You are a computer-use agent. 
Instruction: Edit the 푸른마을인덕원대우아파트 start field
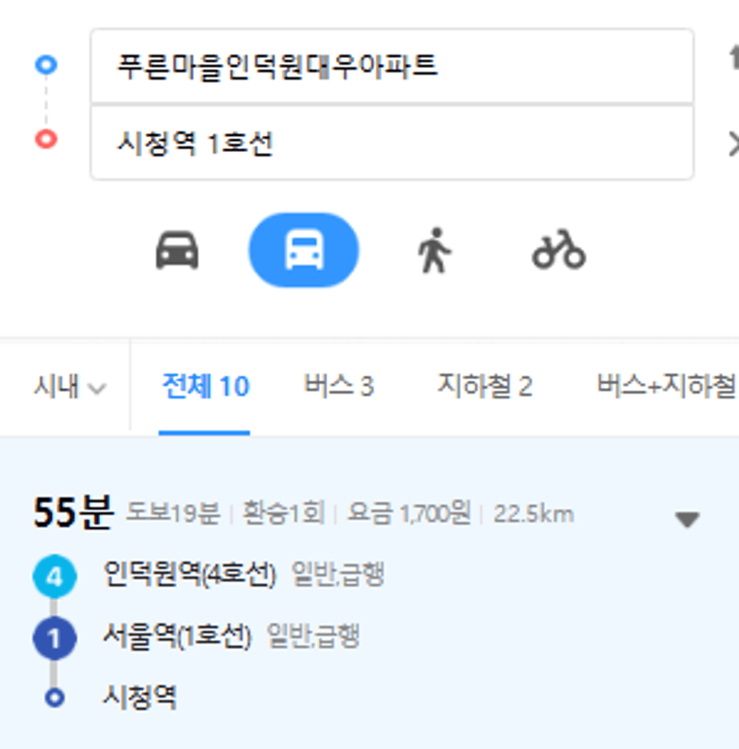(x=392, y=65)
